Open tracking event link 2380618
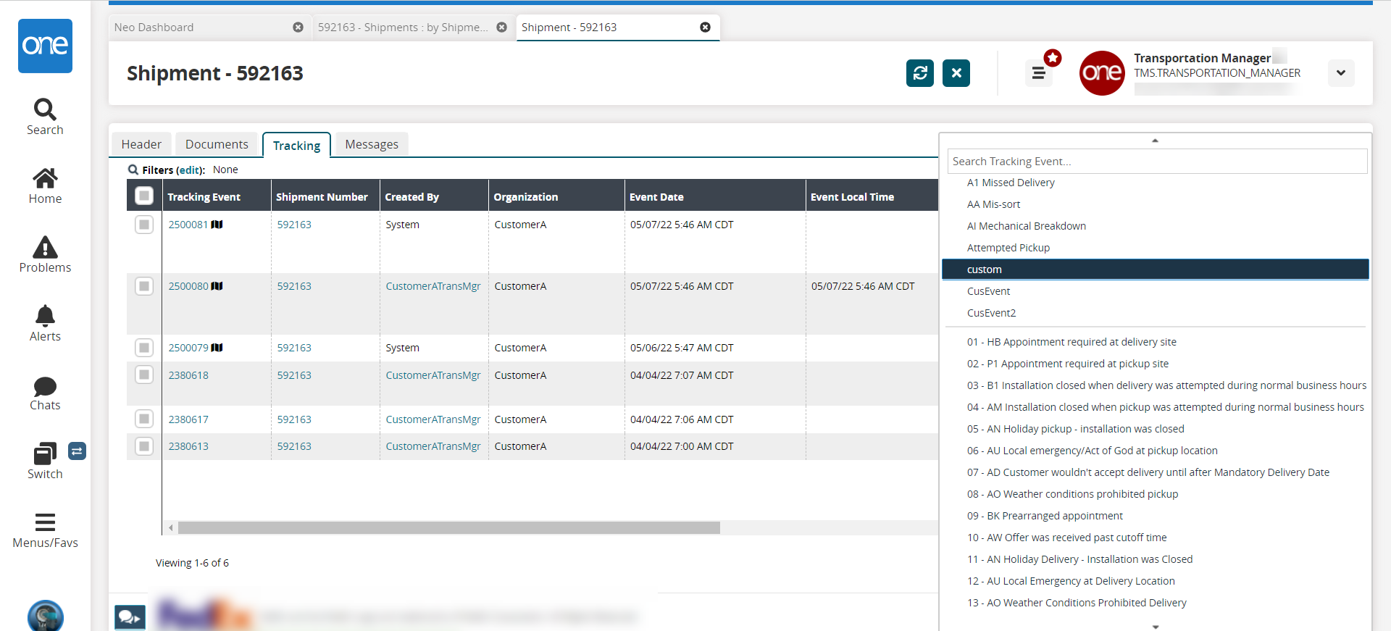 tap(188, 375)
